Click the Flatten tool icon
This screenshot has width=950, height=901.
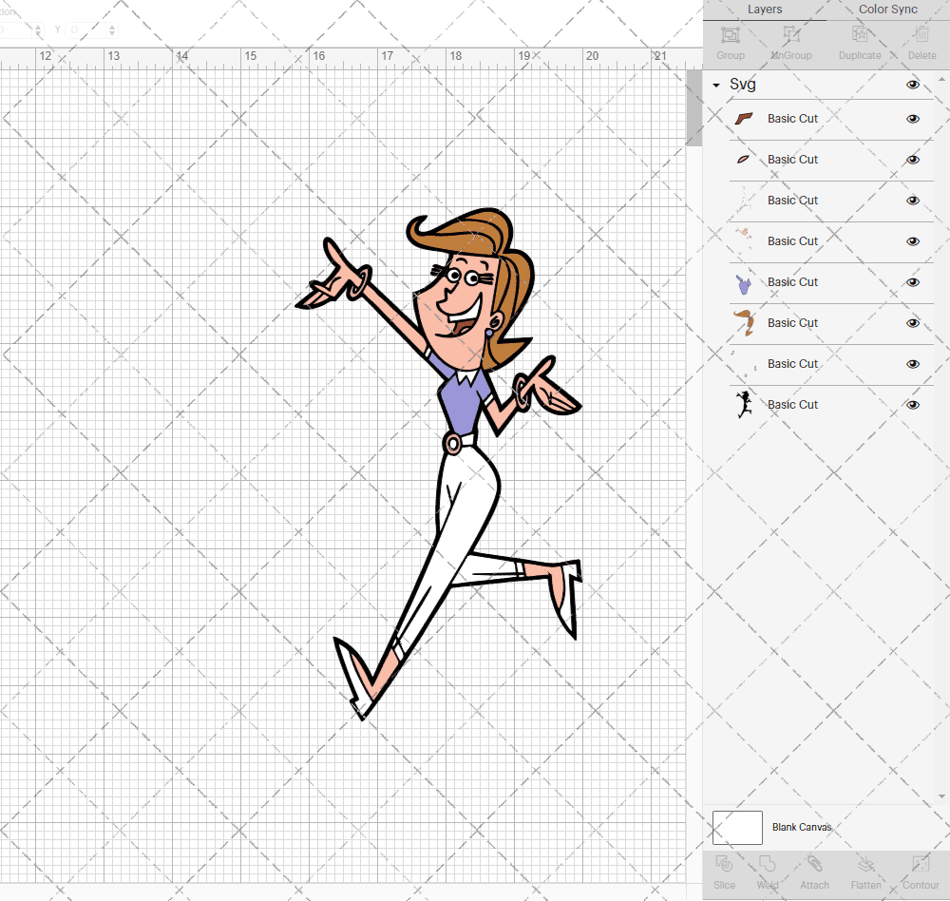coord(865,863)
